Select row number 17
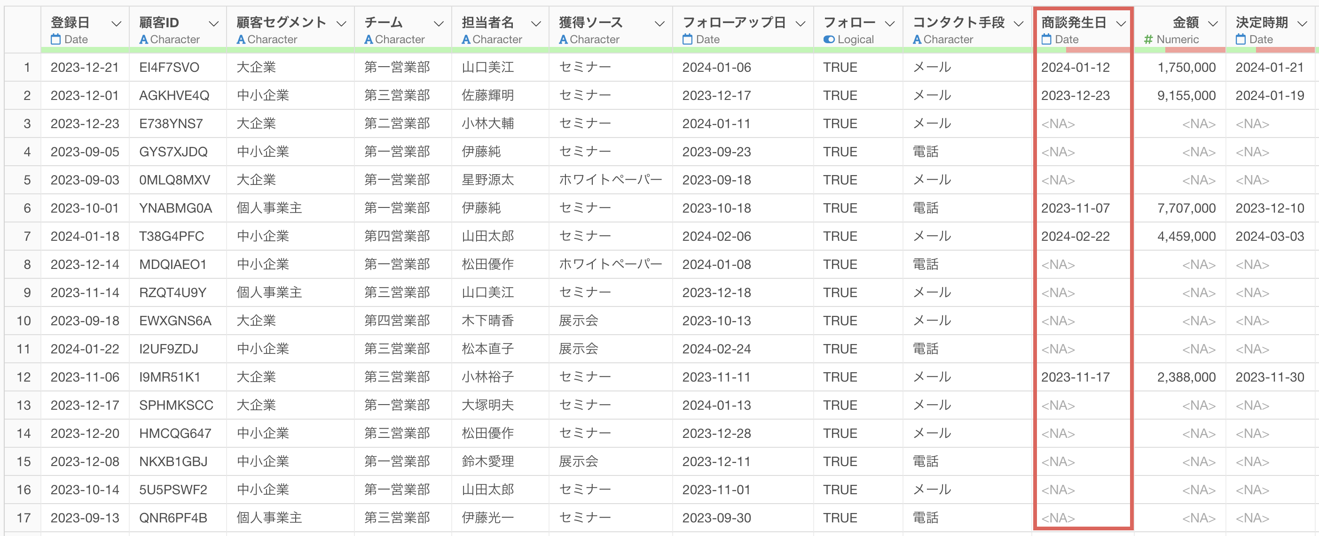Image resolution: width=1319 pixels, height=536 pixels. tap(24, 518)
